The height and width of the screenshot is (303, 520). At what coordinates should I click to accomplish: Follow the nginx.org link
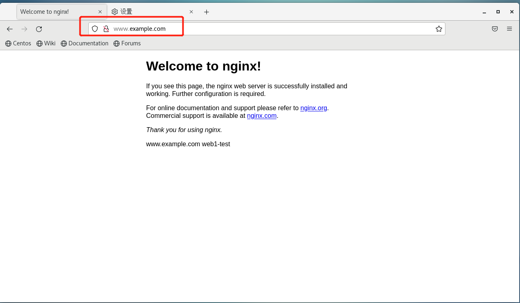pyautogui.click(x=314, y=108)
